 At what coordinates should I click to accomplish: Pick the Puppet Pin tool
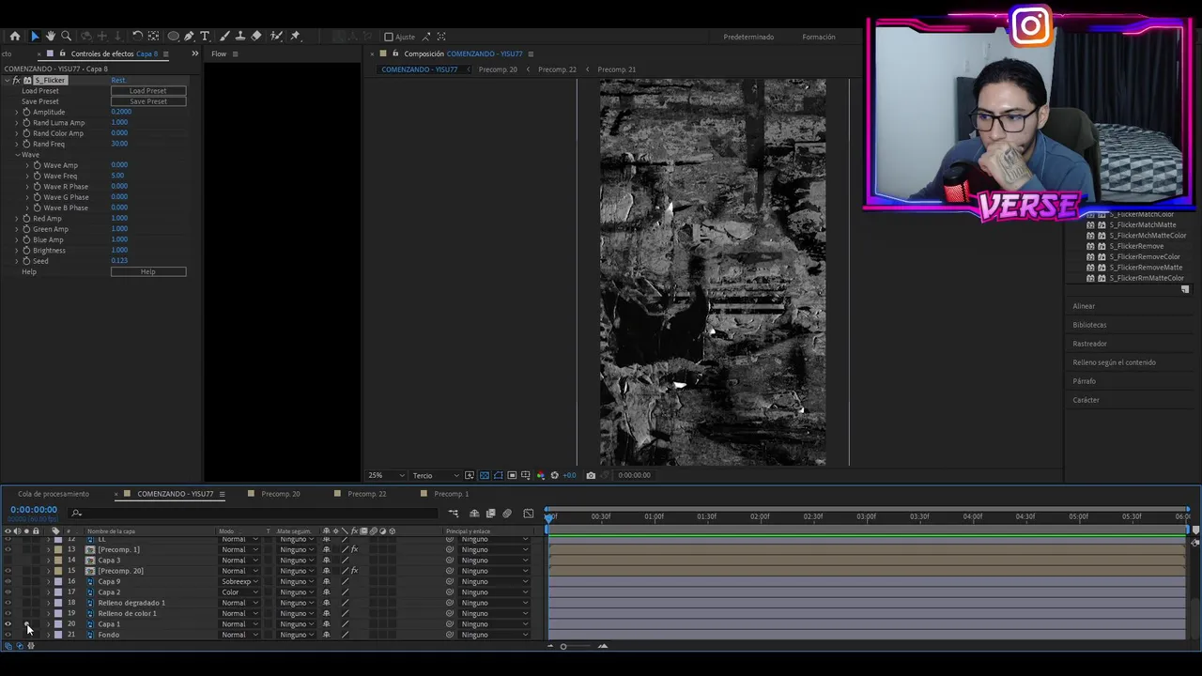pyautogui.click(x=295, y=37)
